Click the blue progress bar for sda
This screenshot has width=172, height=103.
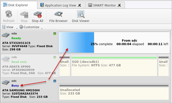click(x=76, y=42)
